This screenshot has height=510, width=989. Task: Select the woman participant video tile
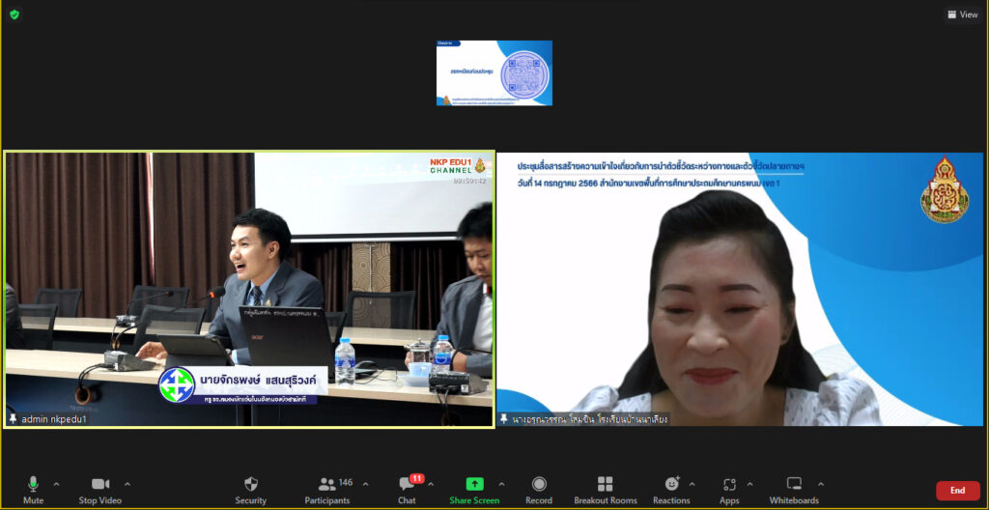pyautogui.click(x=740, y=289)
